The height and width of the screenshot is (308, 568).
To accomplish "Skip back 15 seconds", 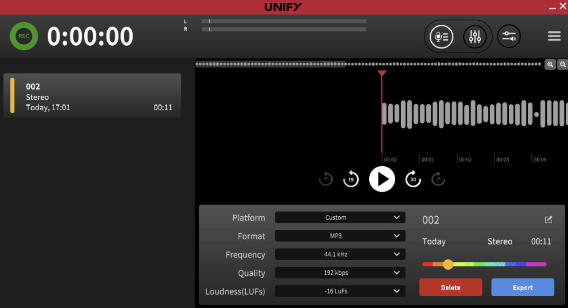I will coord(350,179).
